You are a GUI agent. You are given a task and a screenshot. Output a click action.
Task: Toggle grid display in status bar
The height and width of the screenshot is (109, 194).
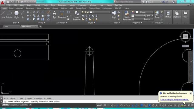105,105
